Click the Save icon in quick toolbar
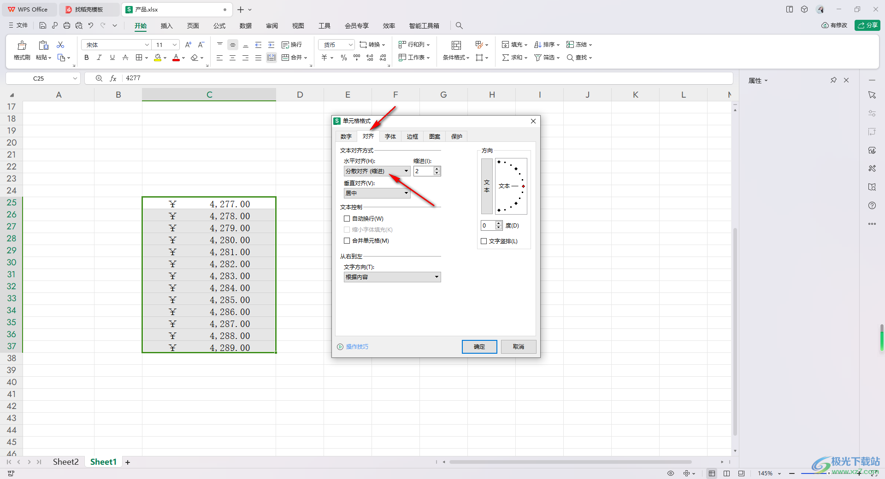This screenshot has height=479, width=885. tap(43, 26)
